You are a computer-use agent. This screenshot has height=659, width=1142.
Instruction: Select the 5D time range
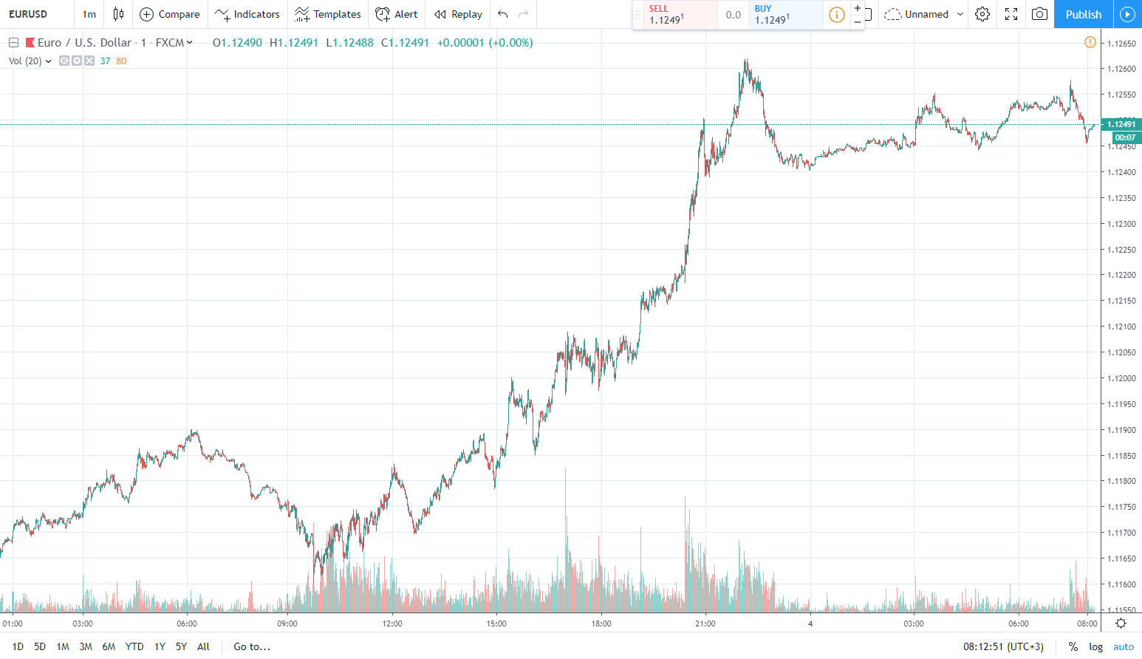40,646
